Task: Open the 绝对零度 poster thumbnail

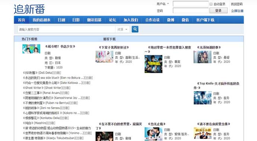Action: pos(153,64)
